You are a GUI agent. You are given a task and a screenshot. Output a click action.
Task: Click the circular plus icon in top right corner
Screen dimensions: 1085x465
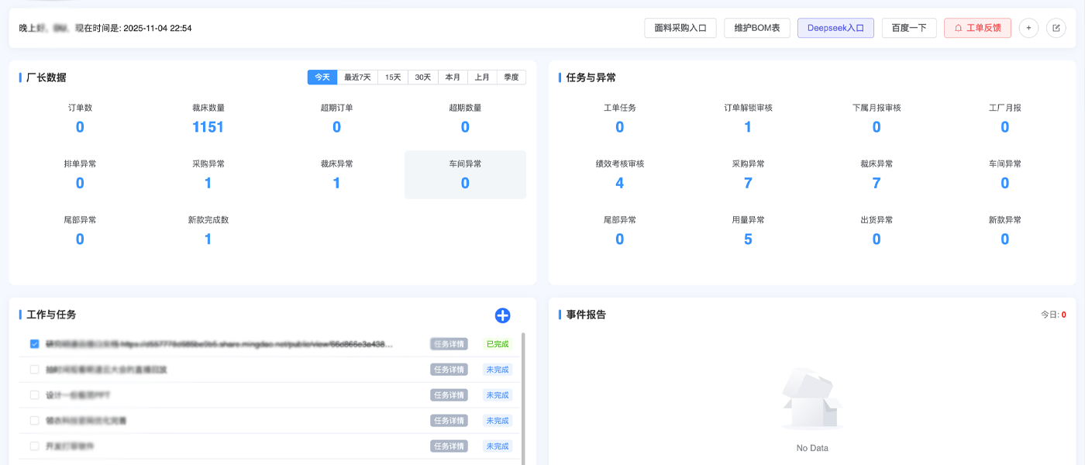click(1028, 27)
